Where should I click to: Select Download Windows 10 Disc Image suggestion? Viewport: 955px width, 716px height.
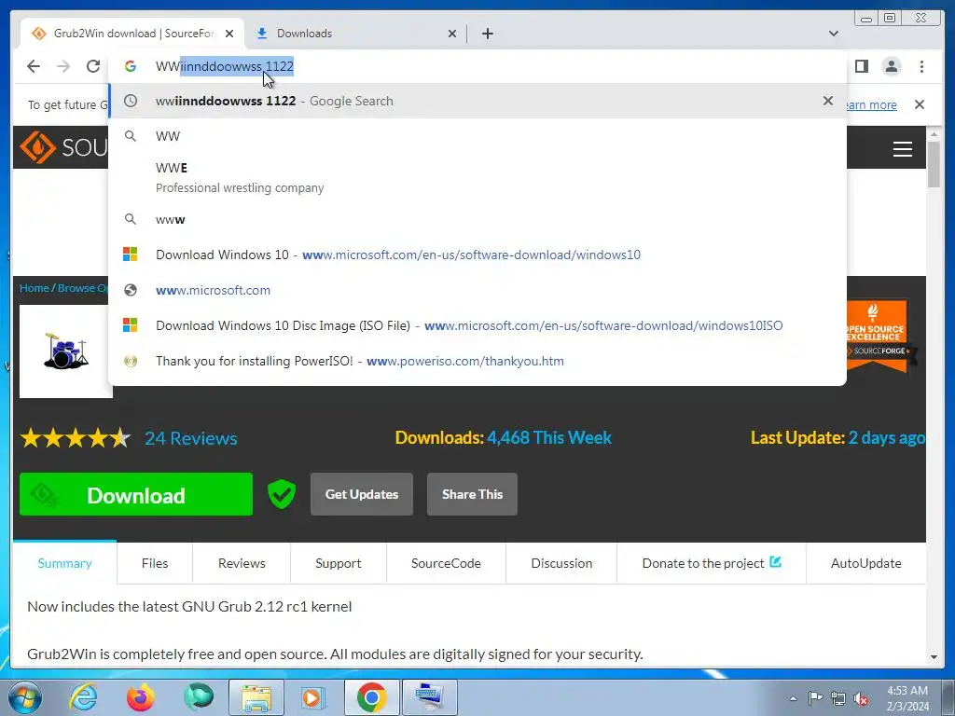point(477,325)
